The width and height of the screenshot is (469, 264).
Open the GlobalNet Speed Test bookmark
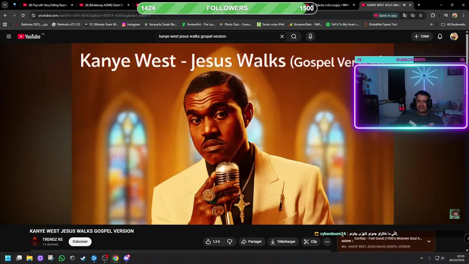pos(380,25)
